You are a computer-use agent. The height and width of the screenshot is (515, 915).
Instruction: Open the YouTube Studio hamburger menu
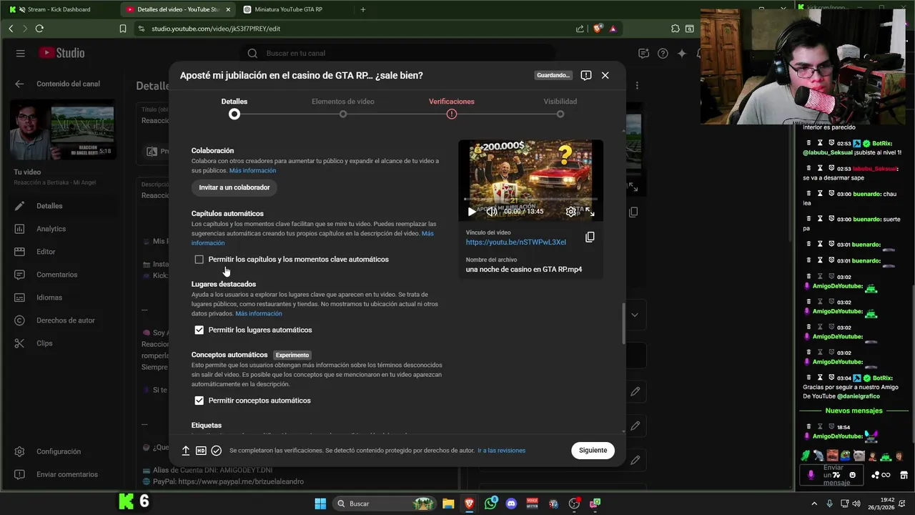pyautogui.click(x=20, y=54)
